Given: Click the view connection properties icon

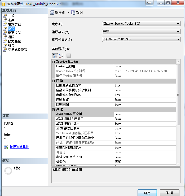Looking at the screenshot, I should (6, 147).
